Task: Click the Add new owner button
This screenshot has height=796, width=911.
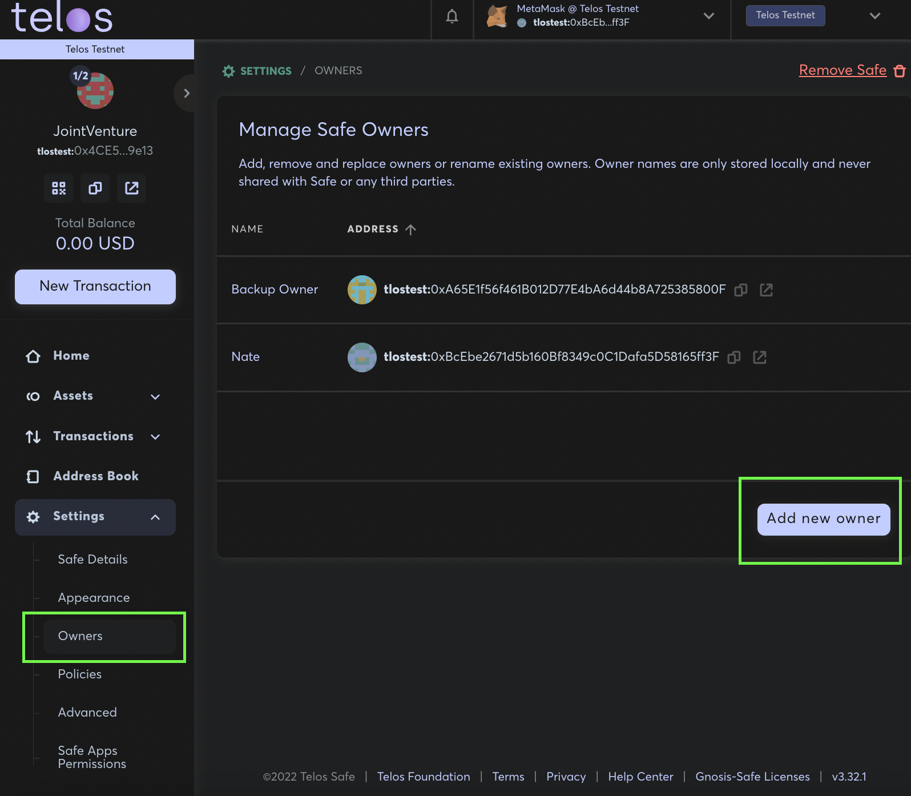Action: pyautogui.click(x=823, y=519)
